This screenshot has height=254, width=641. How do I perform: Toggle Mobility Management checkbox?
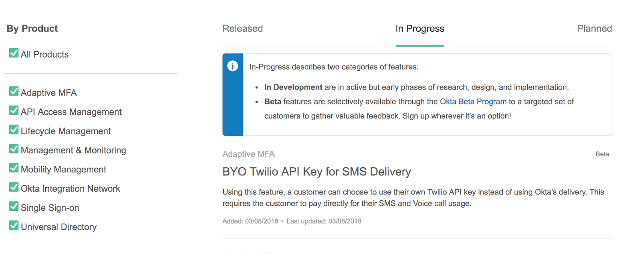pos(14,168)
